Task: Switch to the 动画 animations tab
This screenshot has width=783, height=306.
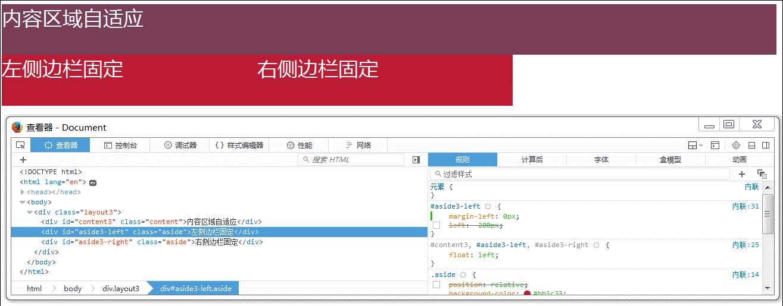Action: pos(740,159)
